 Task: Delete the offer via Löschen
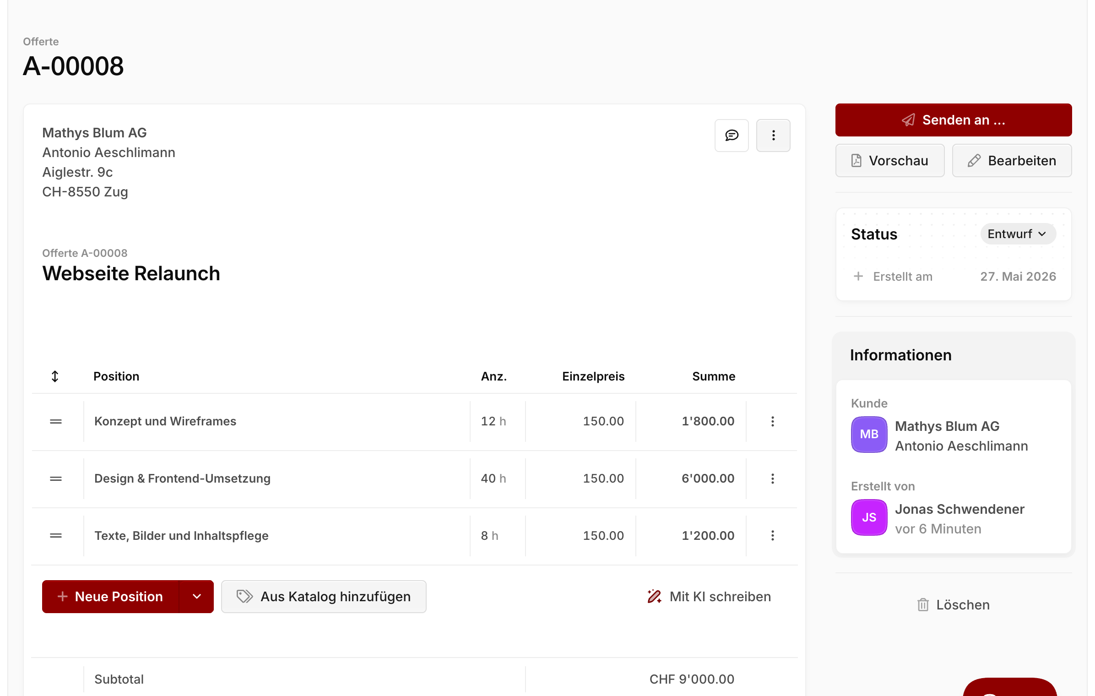[x=954, y=605]
